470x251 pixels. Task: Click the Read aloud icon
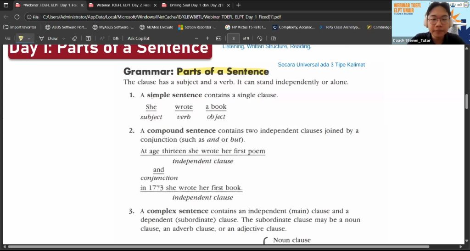[x=102, y=39]
